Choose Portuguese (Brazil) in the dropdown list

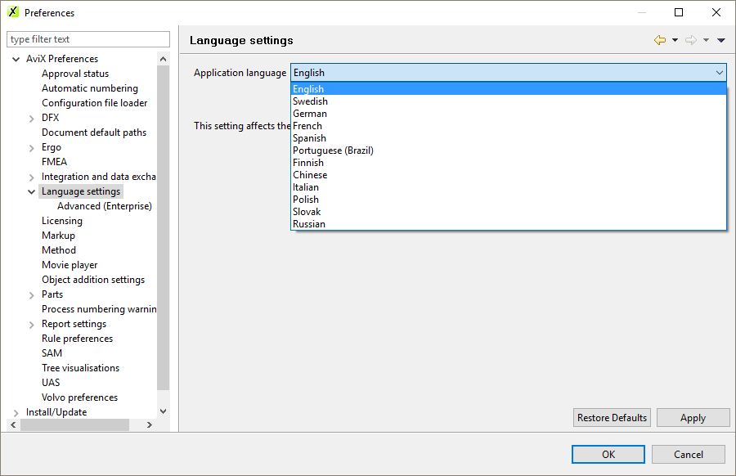pos(333,150)
